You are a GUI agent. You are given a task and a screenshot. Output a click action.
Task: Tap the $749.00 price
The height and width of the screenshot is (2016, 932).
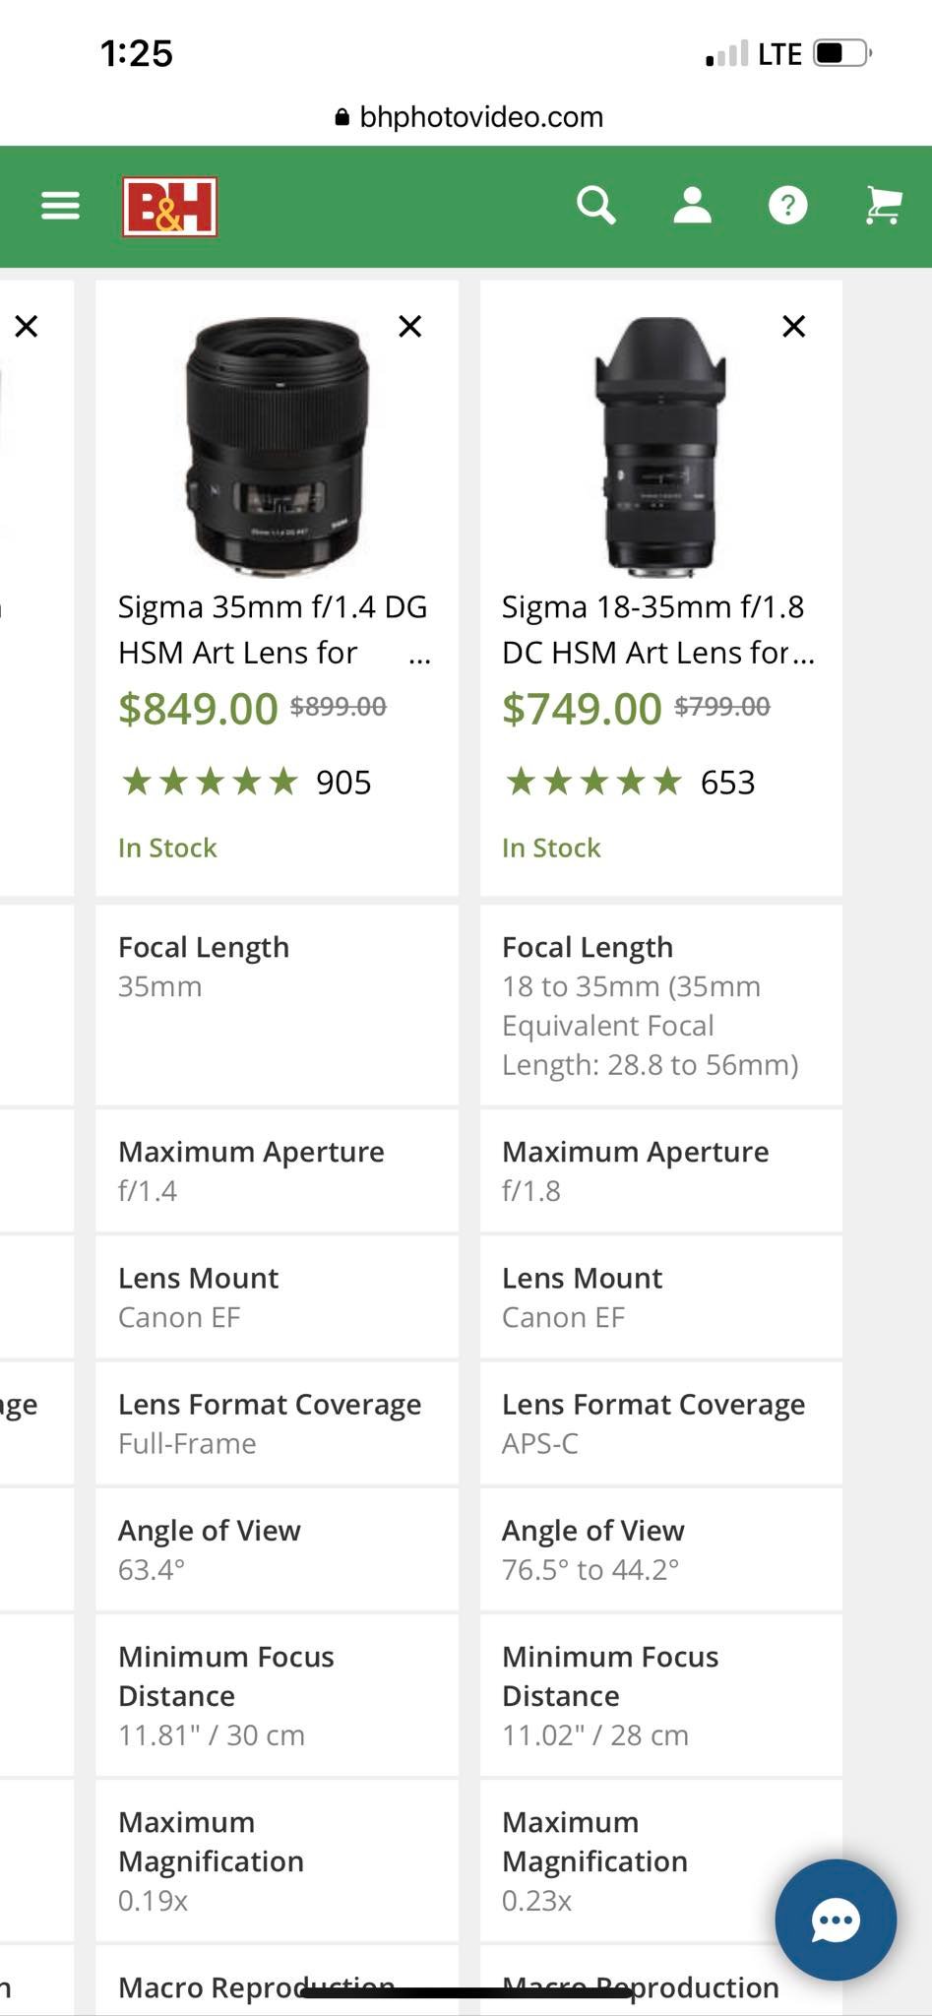coord(582,709)
